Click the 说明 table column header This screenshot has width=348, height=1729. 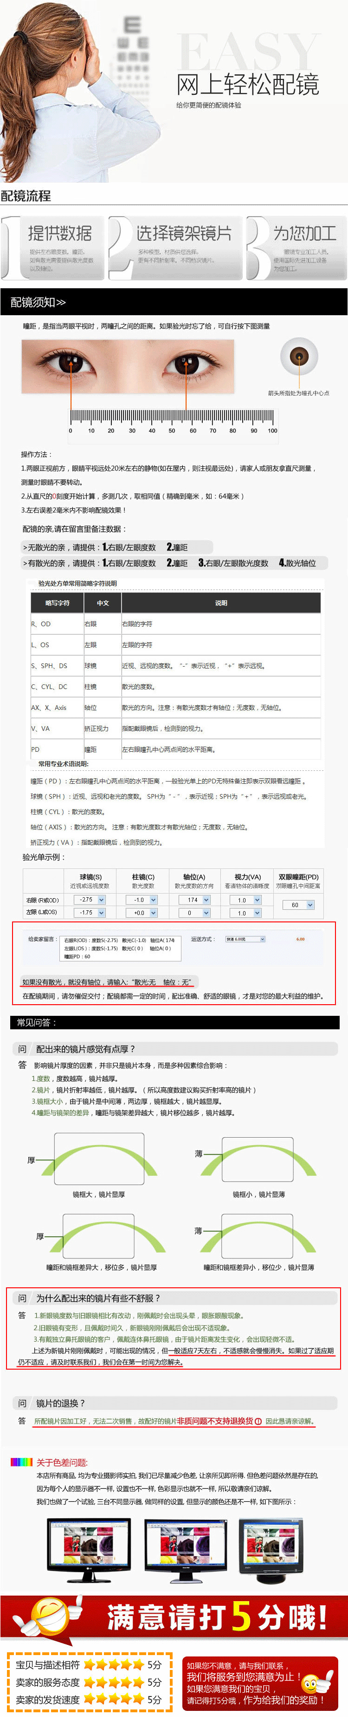[x=220, y=603]
